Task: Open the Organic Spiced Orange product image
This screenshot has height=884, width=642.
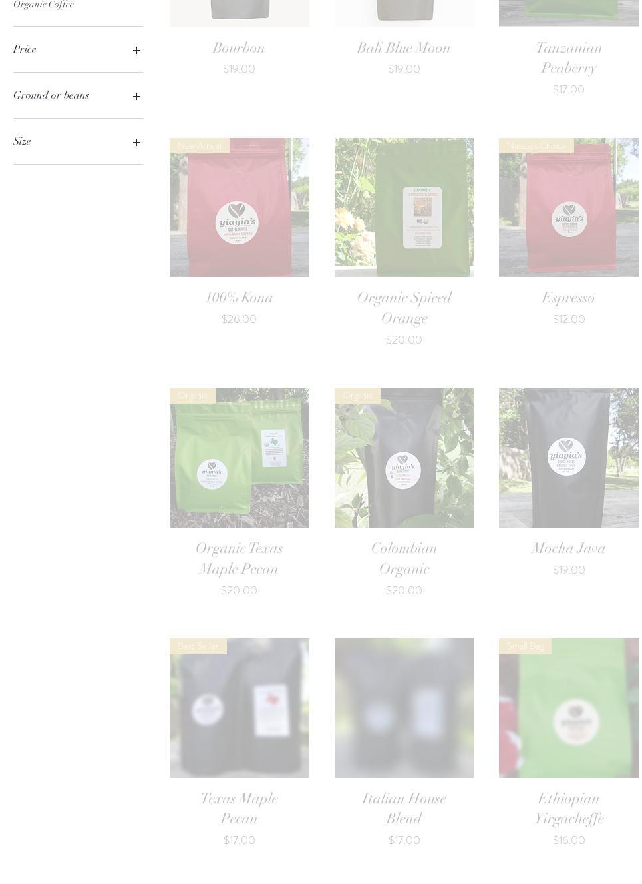Action: [404, 207]
